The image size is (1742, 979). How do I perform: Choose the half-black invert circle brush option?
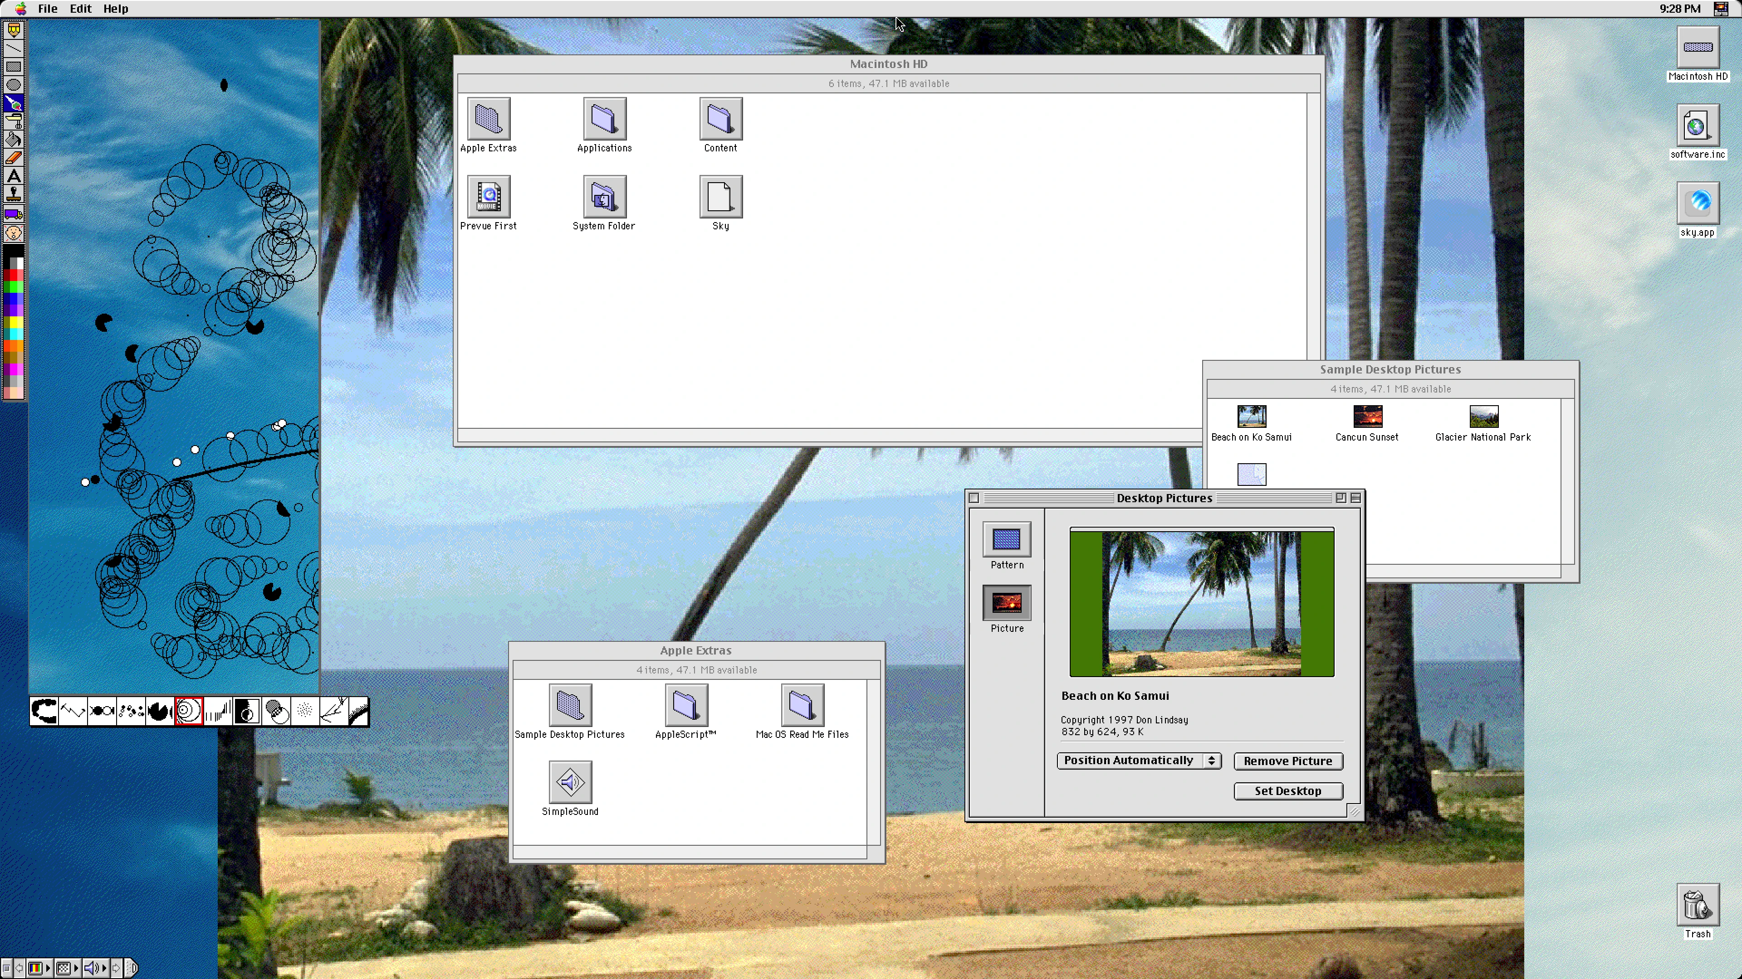coord(247,711)
